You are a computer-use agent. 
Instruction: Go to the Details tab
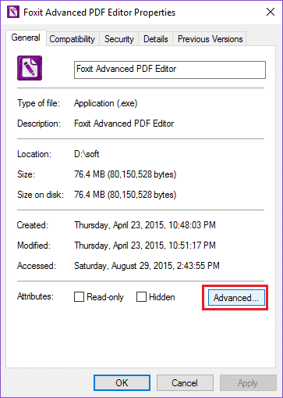pyautogui.click(x=156, y=39)
